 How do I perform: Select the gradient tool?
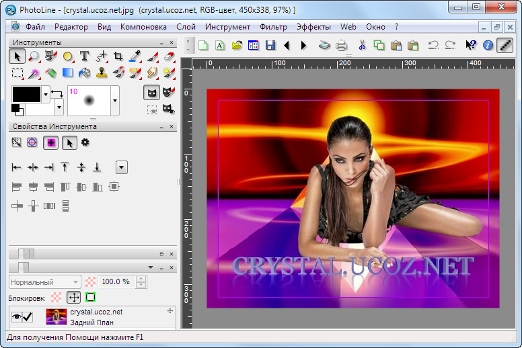click(x=67, y=73)
